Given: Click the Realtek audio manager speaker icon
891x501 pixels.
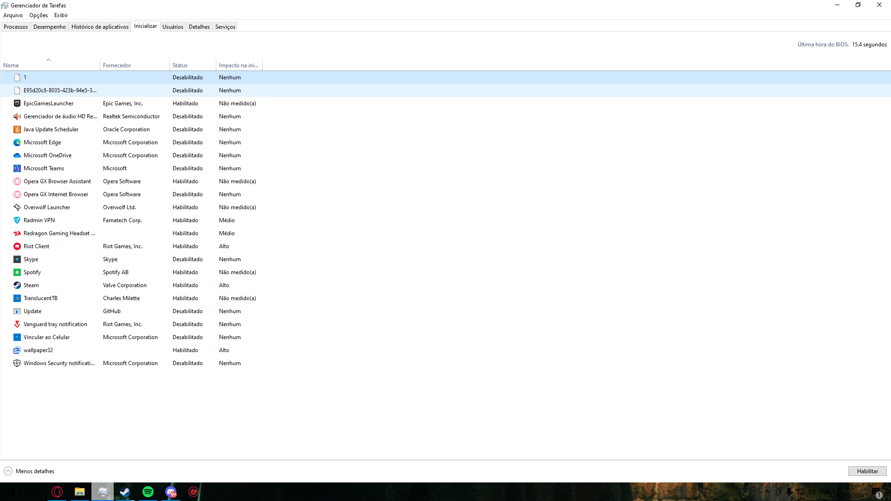Looking at the screenshot, I should [x=17, y=116].
